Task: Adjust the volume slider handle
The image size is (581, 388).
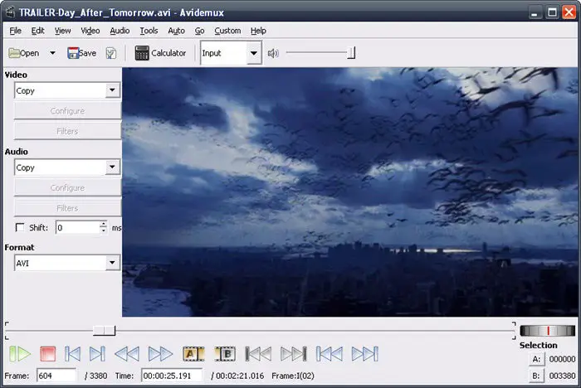Action: click(x=351, y=53)
